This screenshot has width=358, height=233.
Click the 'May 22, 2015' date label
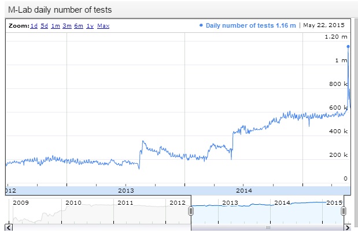(324, 25)
